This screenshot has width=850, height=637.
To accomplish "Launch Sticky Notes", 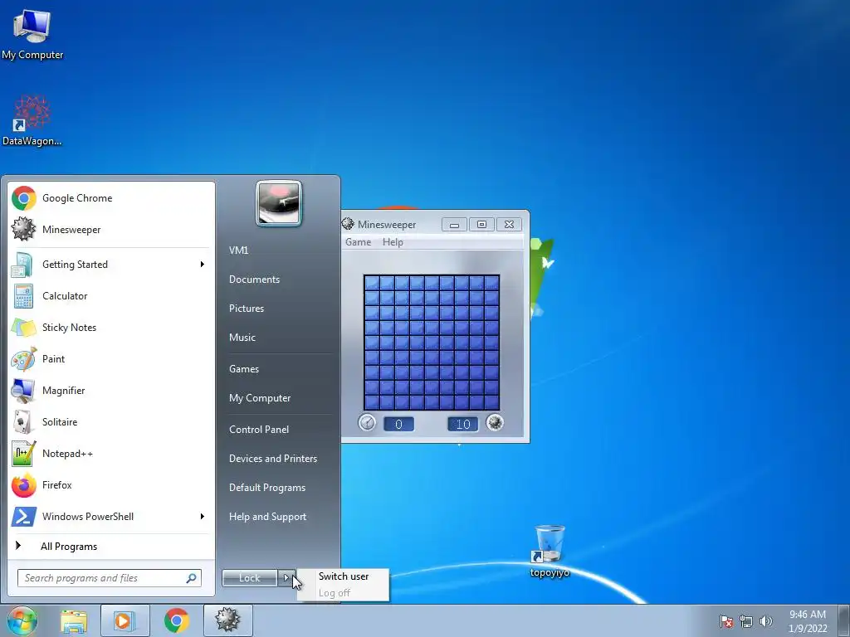I will [x=111, y=327].
